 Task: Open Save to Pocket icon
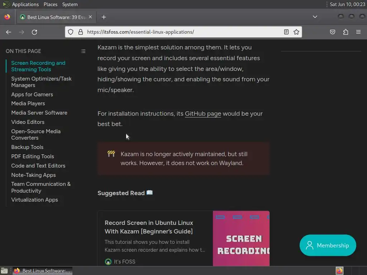point(333,32)
